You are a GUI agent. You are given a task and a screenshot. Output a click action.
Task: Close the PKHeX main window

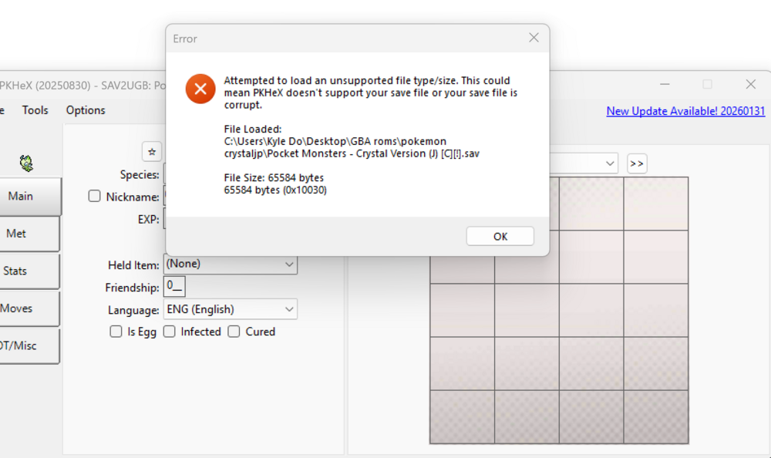point(750,84)
